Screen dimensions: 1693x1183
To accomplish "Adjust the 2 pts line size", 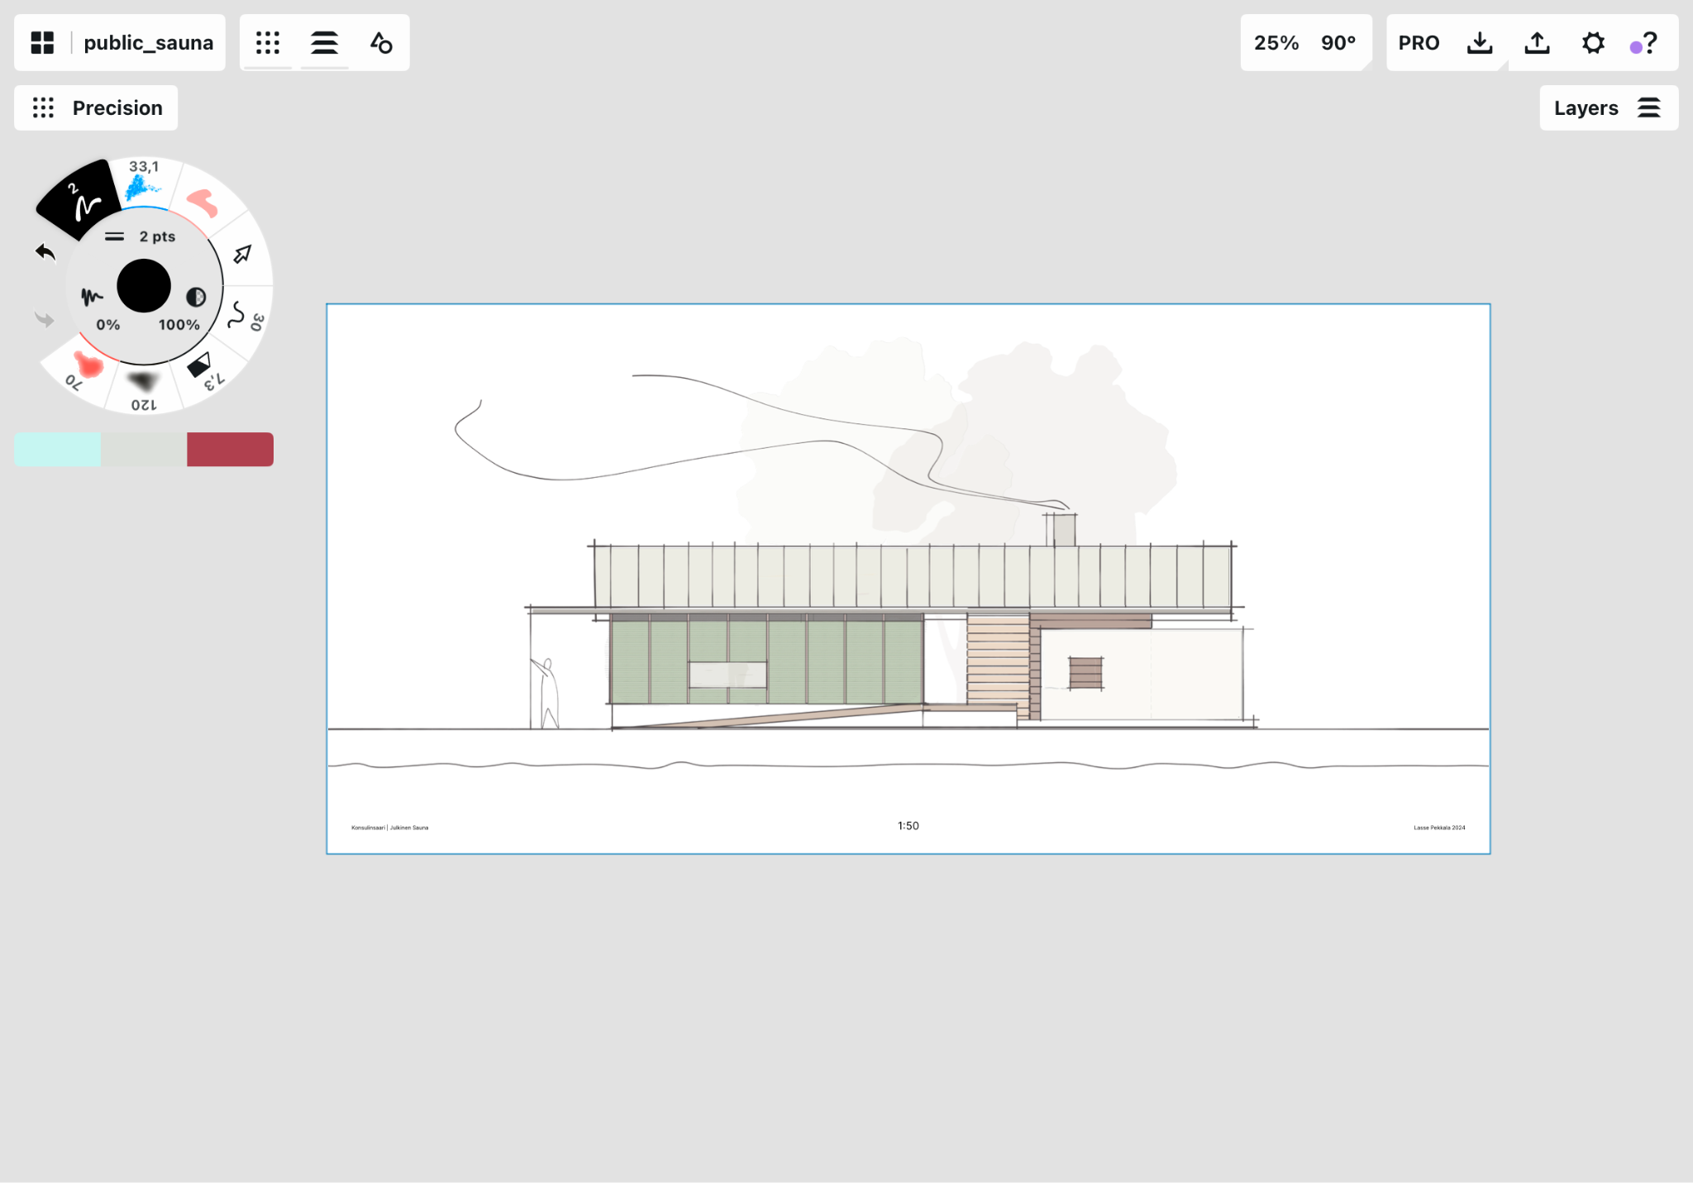I will coord(141,236).
